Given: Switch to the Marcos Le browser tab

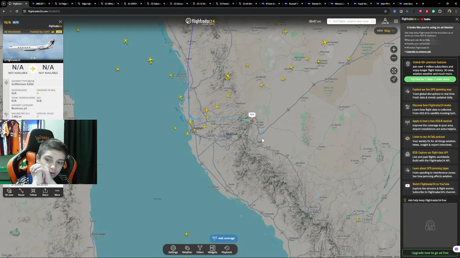Looking at the screenshot, I should point(339,4).
